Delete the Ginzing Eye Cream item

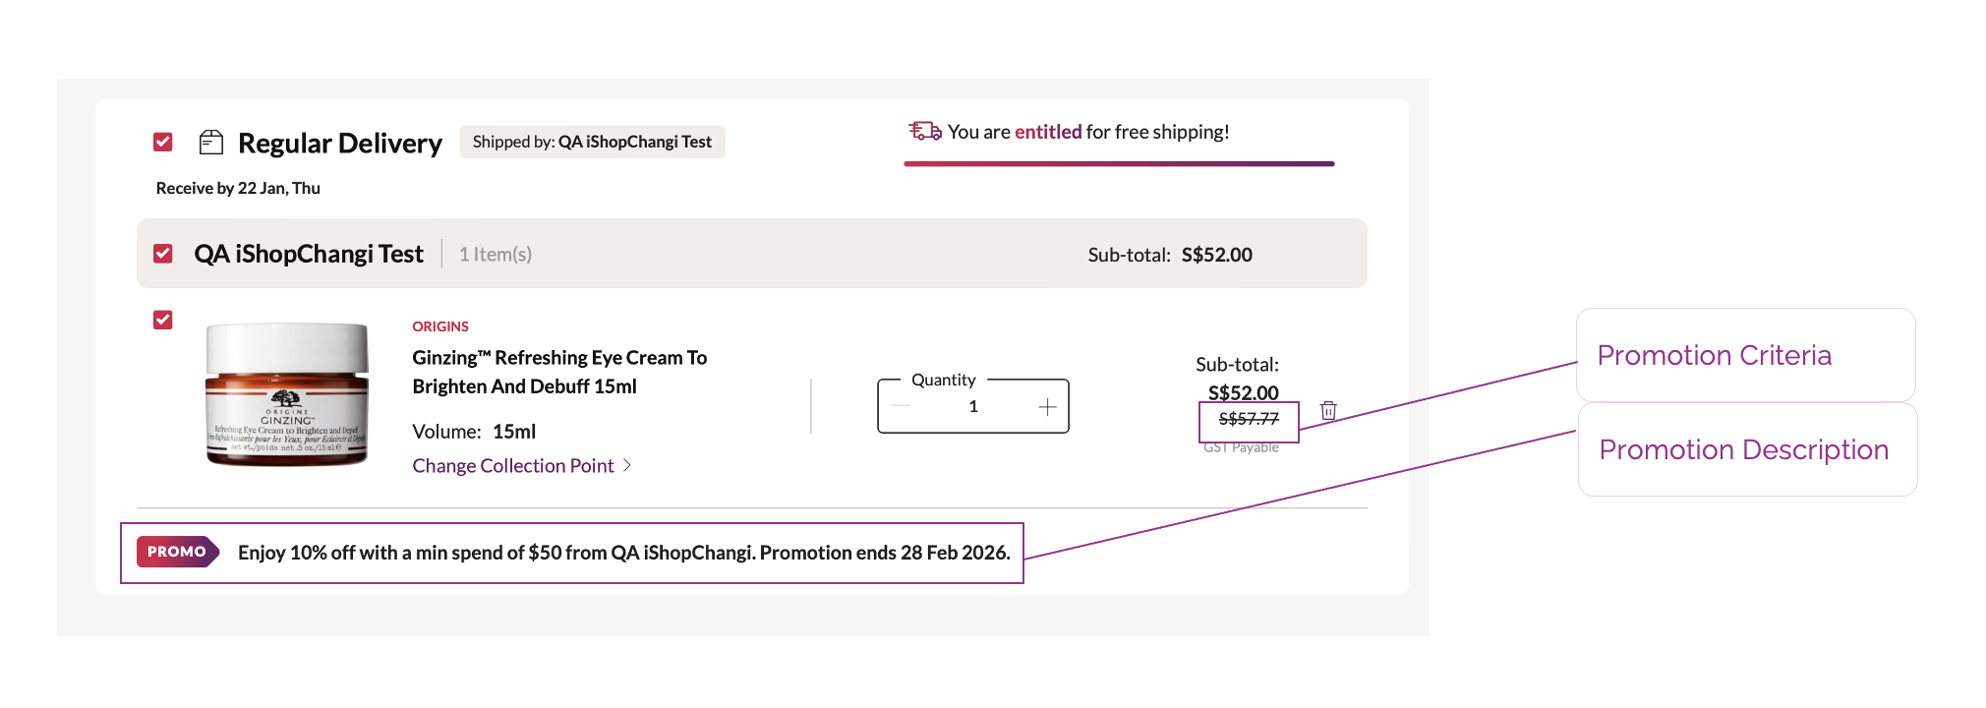[1328, 410]
